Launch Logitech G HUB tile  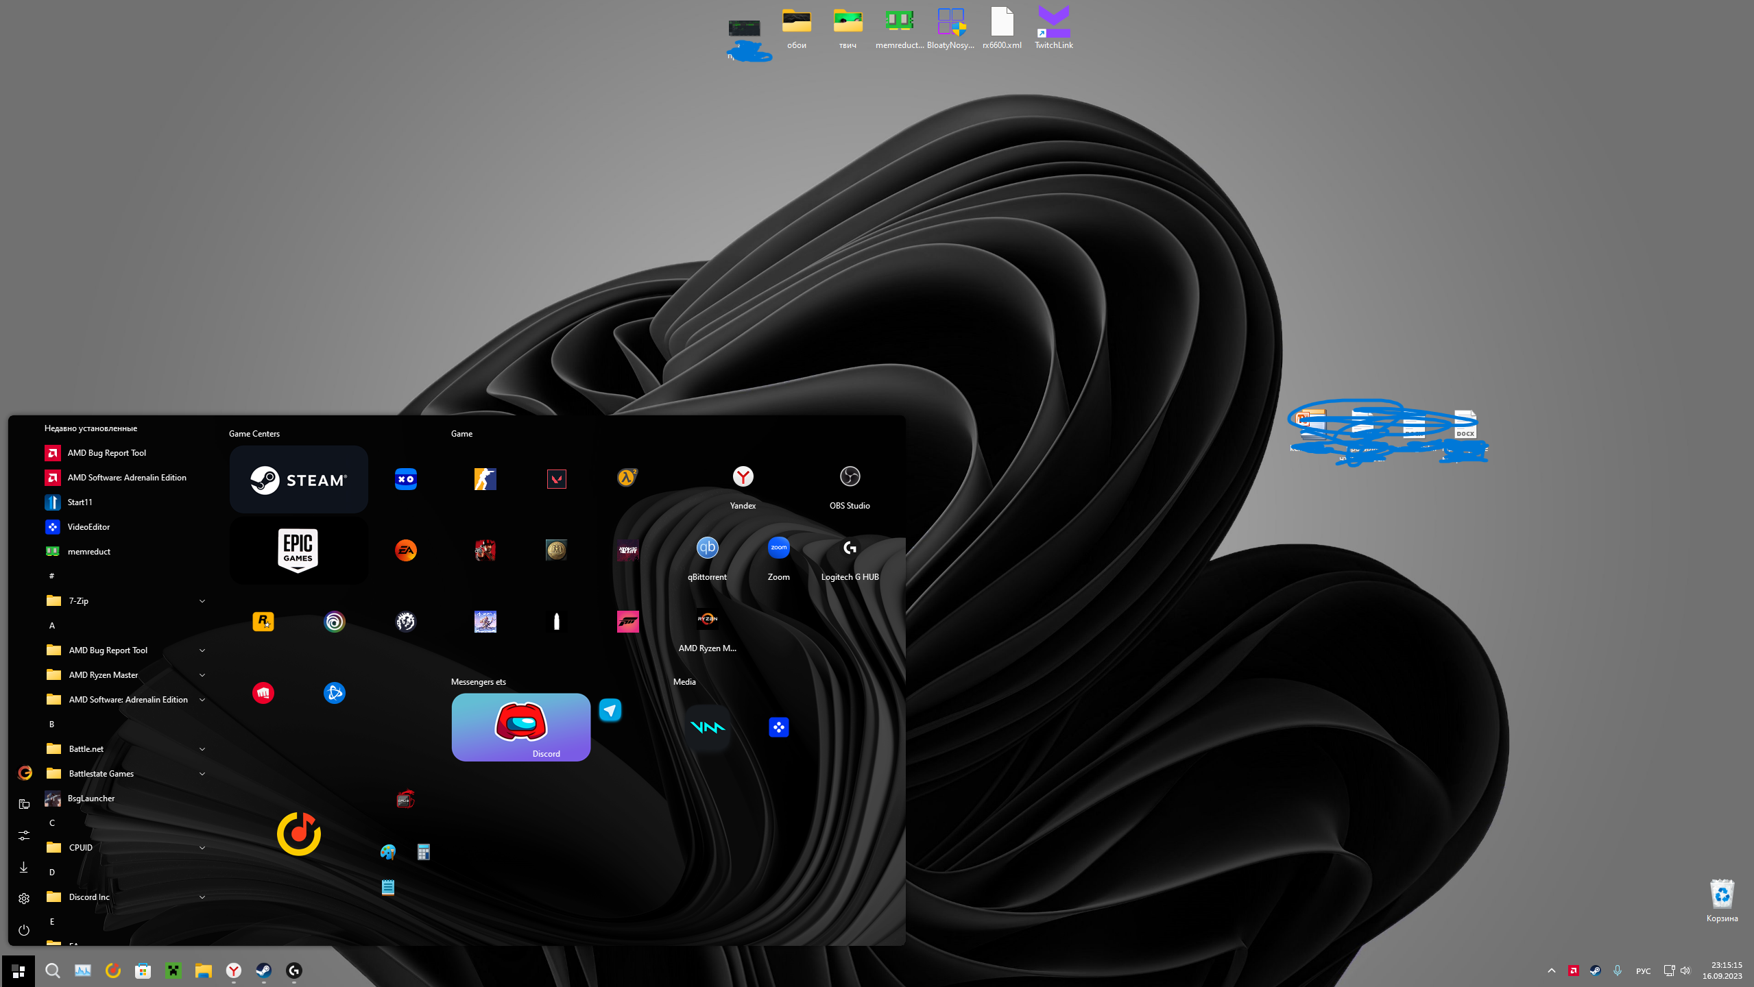pos(850,548)
